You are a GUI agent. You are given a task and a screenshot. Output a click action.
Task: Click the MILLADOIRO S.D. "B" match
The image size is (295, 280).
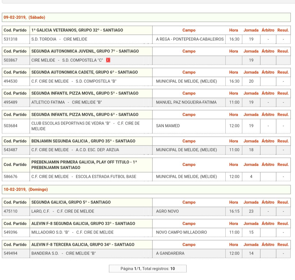click(72, 232)
